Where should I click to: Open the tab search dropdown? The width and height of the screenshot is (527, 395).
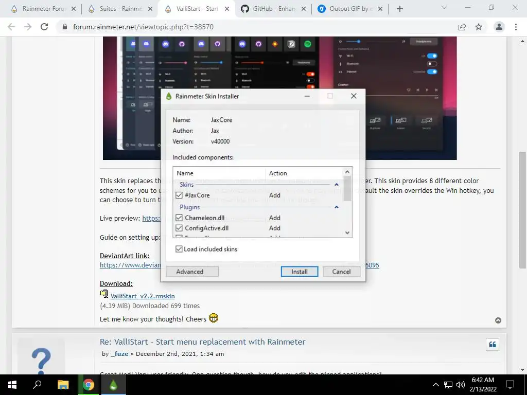click(x=444, y=8)
